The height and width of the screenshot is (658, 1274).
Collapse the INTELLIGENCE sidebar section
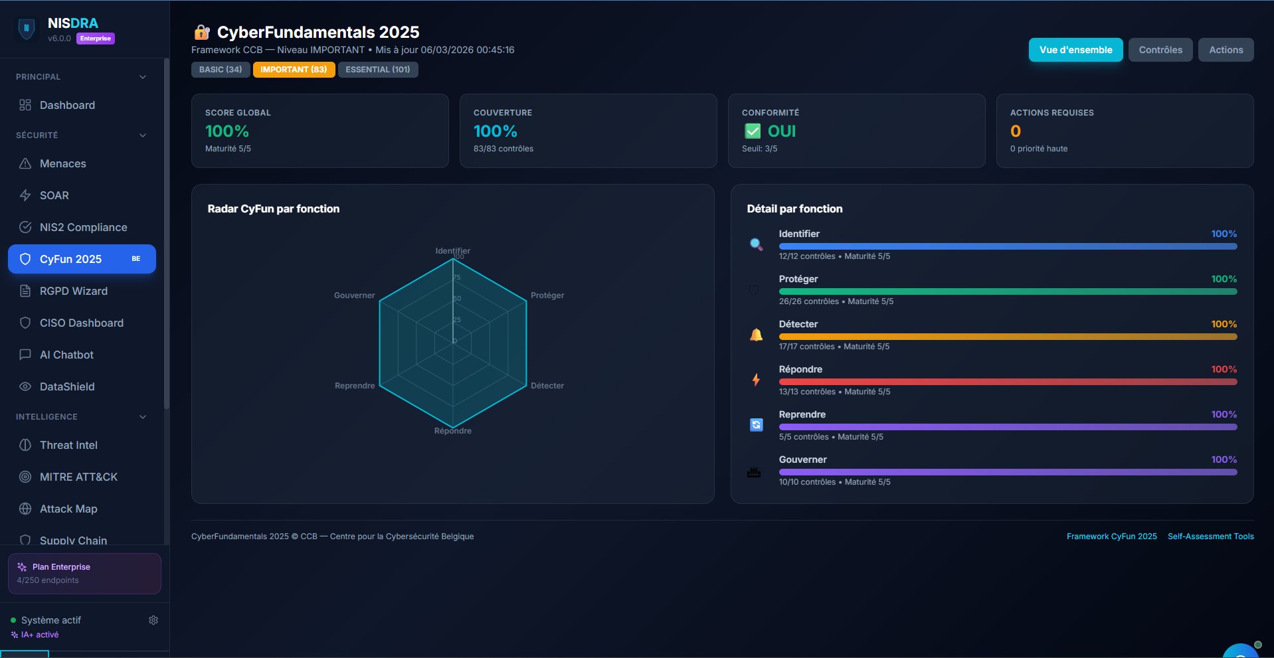pos(143,417)
